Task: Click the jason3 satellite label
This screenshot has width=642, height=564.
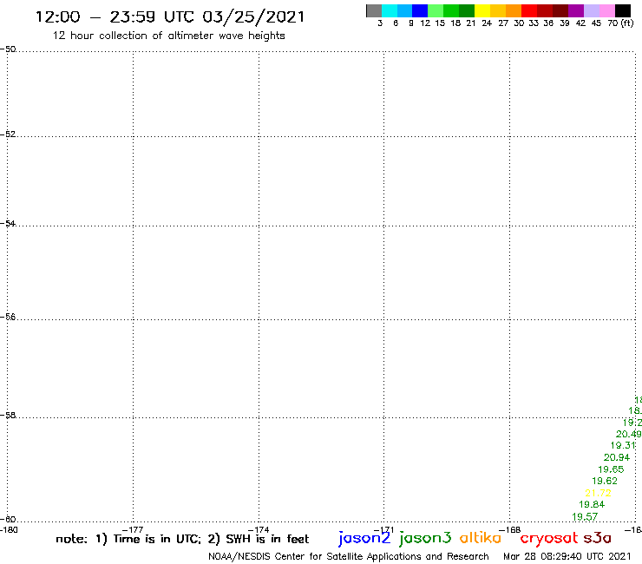Action: (x=425, y=539)
